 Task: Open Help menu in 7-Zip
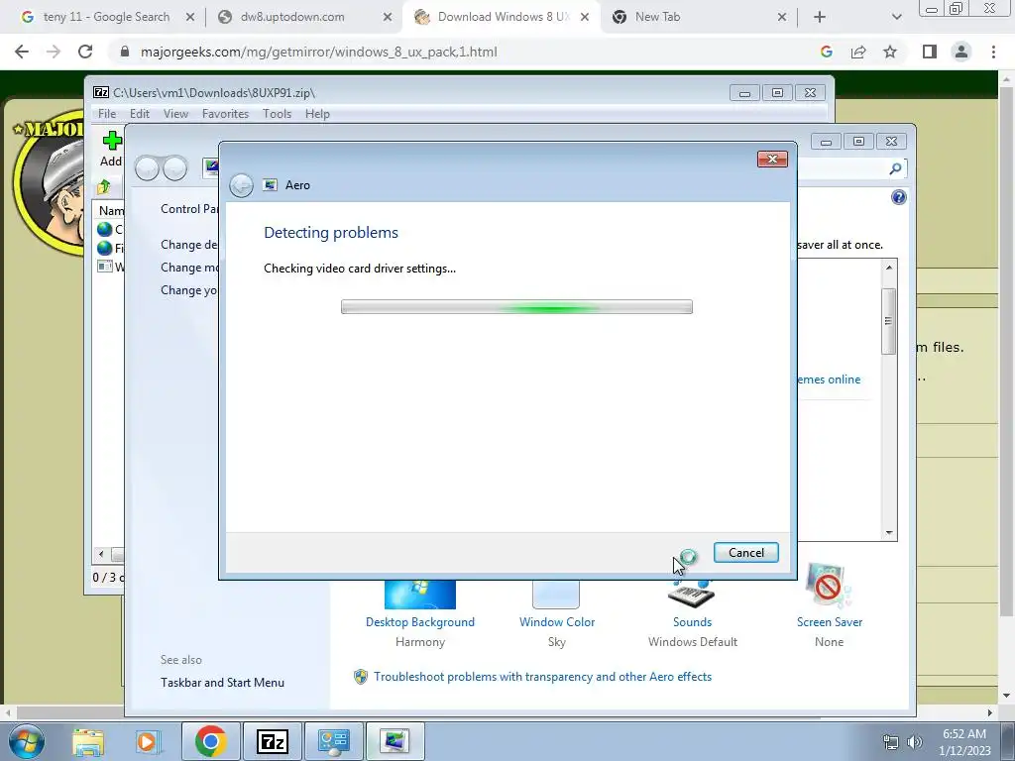317,114
